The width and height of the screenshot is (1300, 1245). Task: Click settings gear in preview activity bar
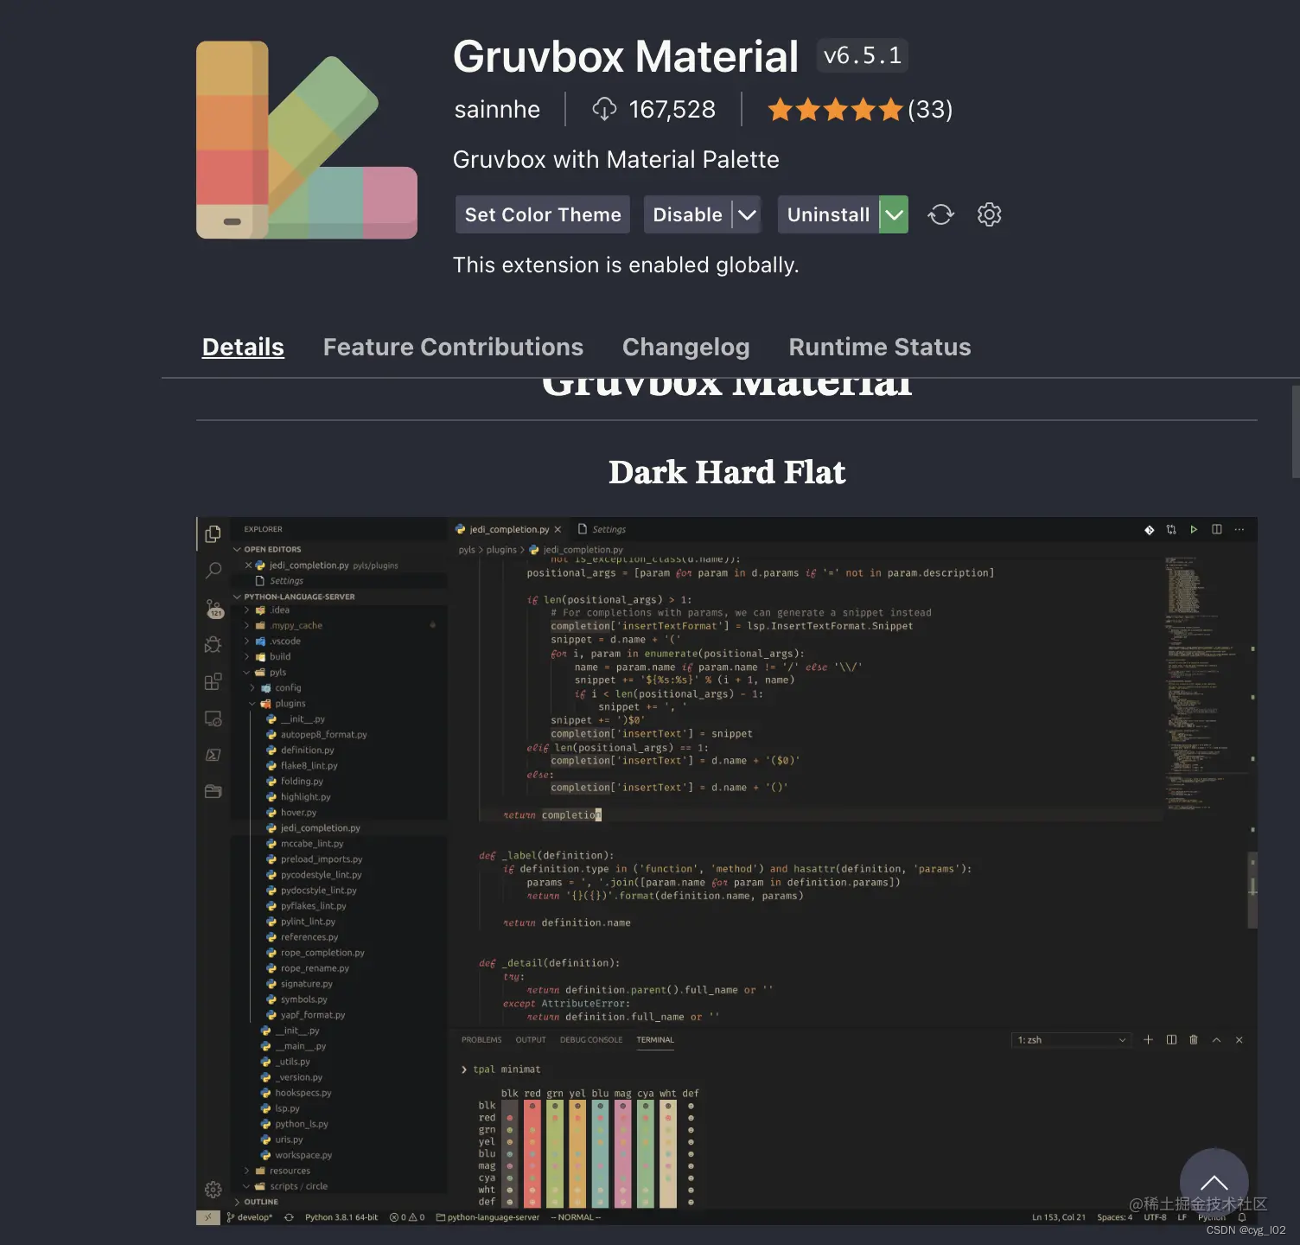click(213, 1190)
